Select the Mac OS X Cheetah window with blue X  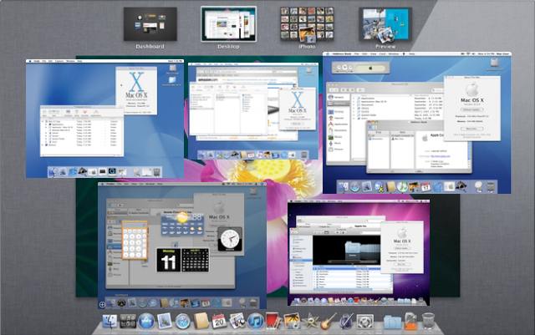tap(104, 119)
